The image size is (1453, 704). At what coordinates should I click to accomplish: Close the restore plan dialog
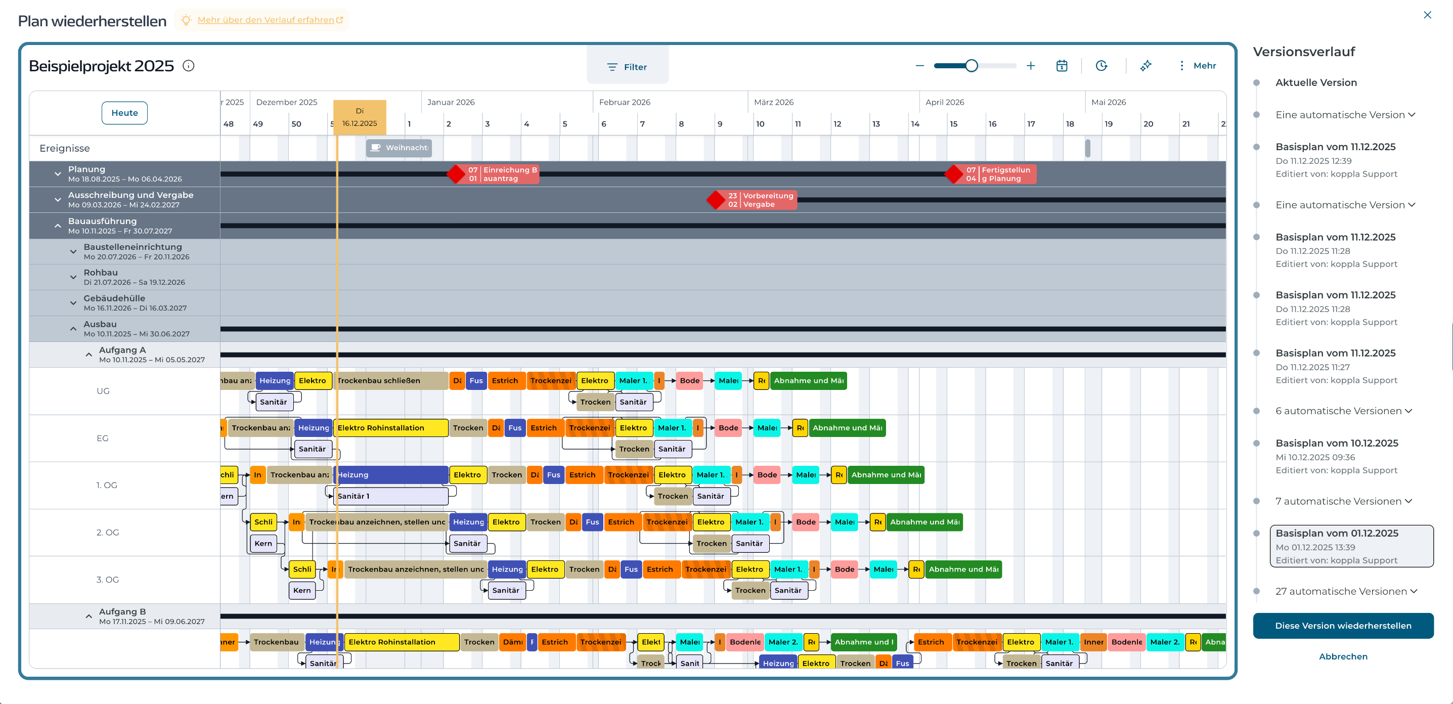[x=1427, y=15]
